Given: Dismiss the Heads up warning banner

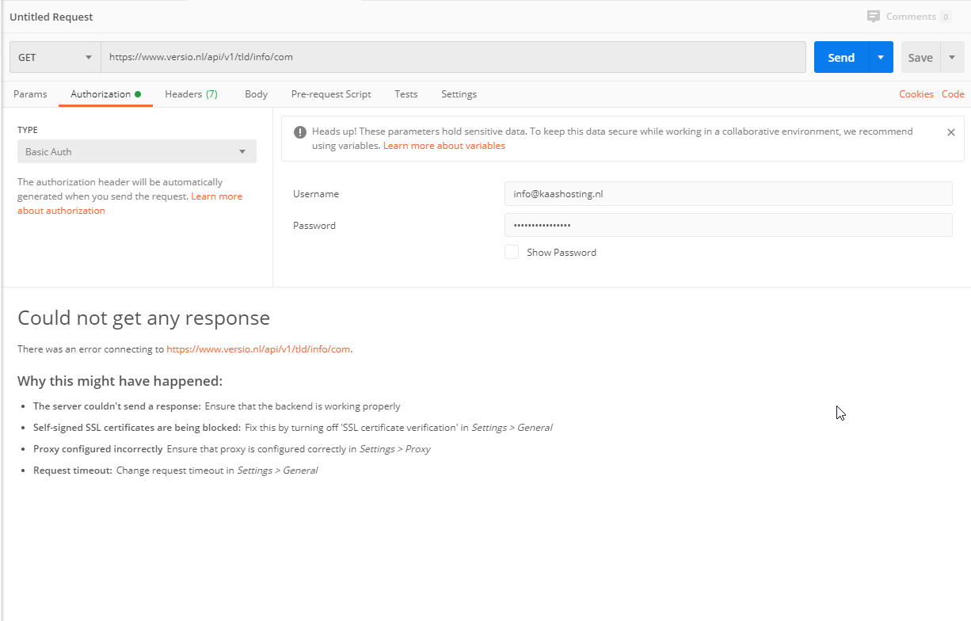Looking at the screenshot, I should (951, 132).
